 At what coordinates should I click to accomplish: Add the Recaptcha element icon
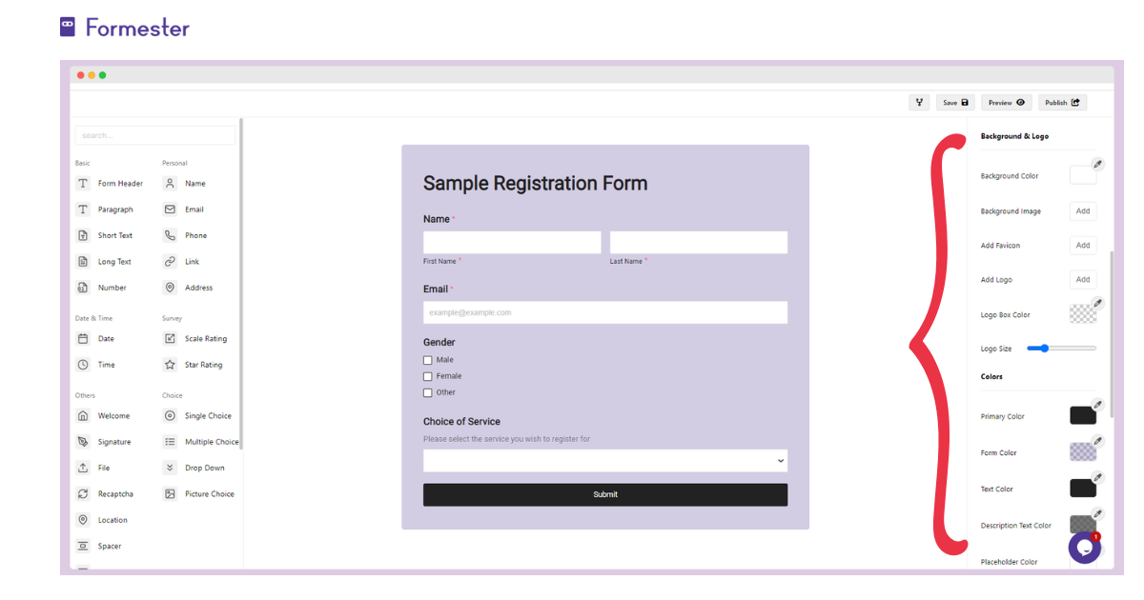[x=83, y=494]
